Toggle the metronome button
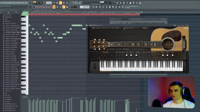 (54, 3)
